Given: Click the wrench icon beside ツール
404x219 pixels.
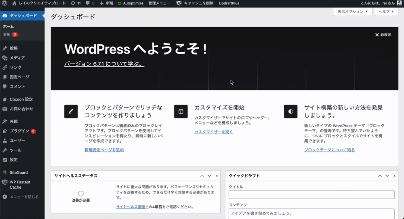Looking at the screenshot, I should (x=5, y=150).
